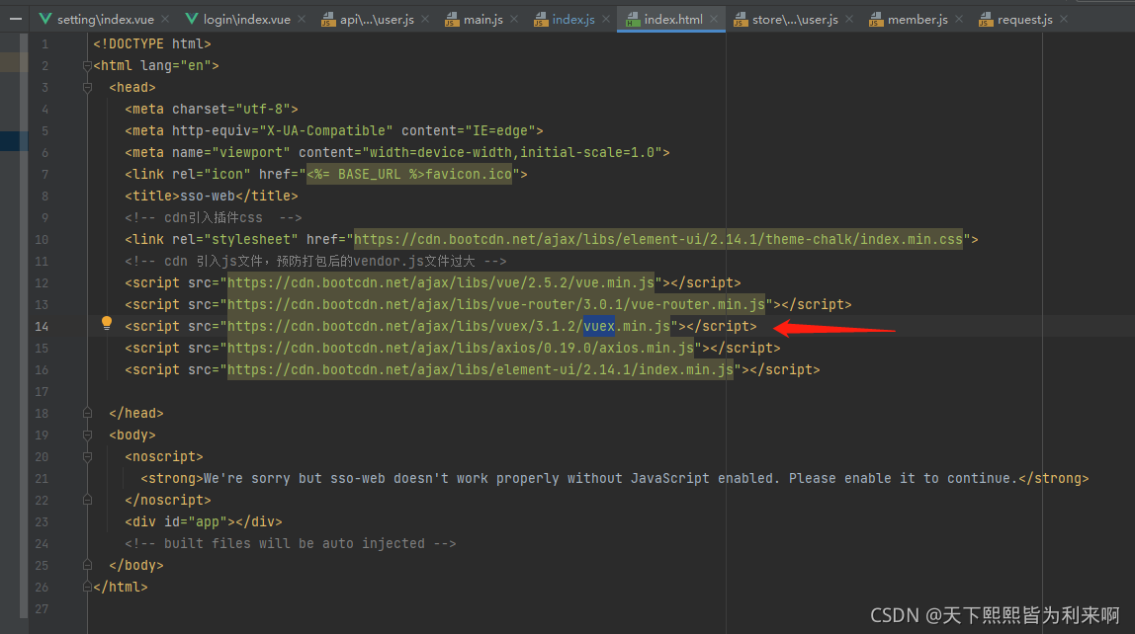
Task: Click the yellow lightbulb intention icon on line 14
Action: pos(107,323)
